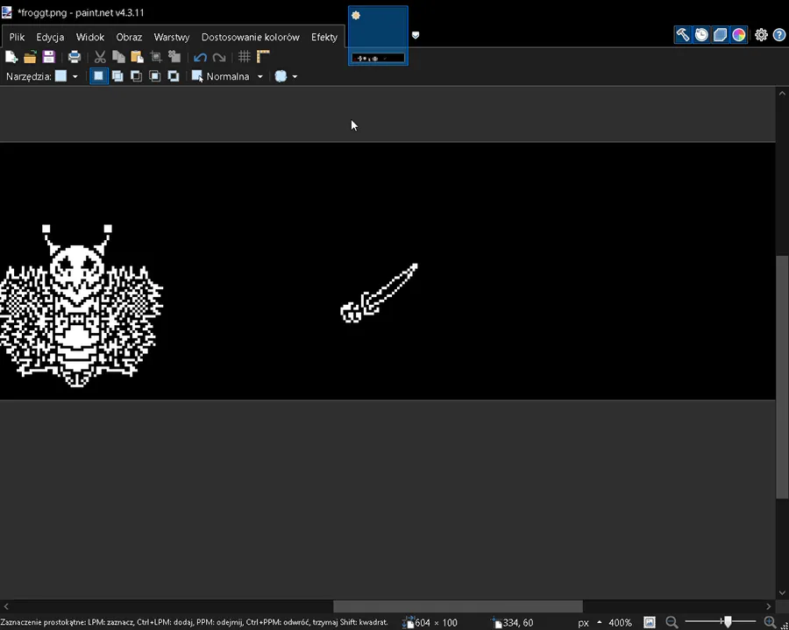The image size is (789, 630).
Task: Select the Subtract selection mode
Action: click(136, 76)
